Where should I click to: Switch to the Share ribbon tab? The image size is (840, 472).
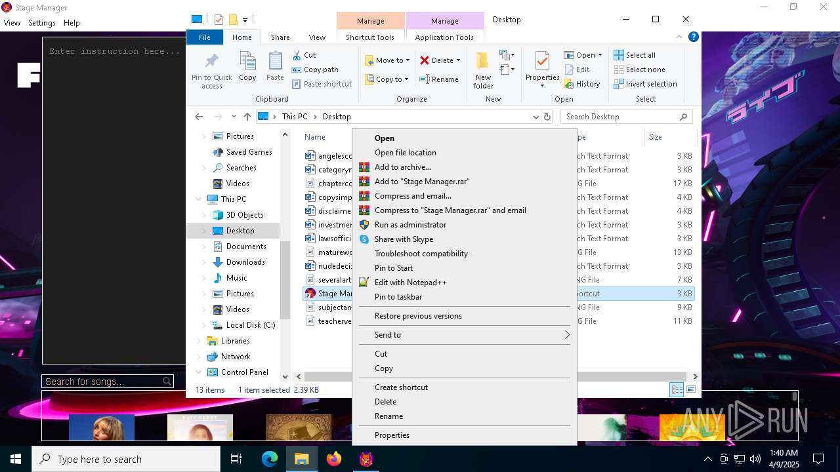click(x=280, y=37)
